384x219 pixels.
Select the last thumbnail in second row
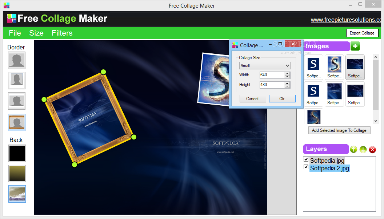click(355, 94)
